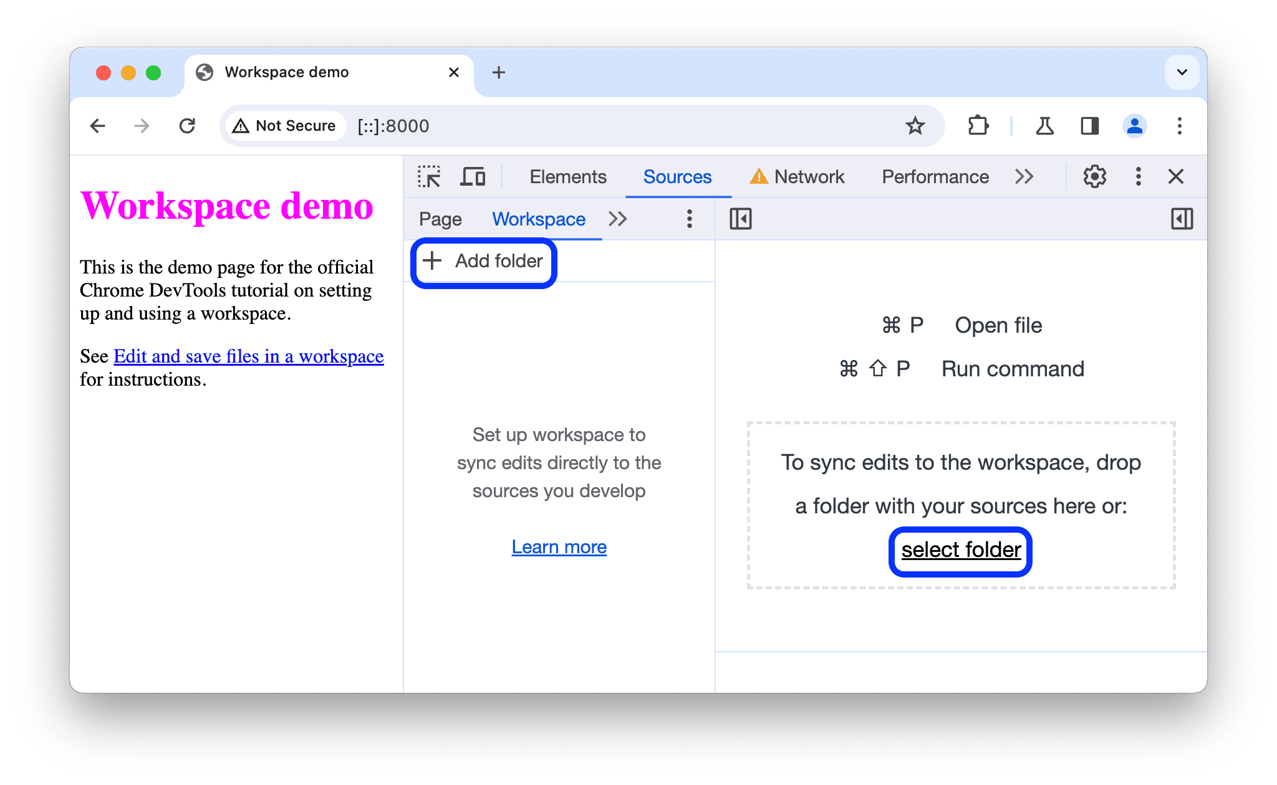This screenshot has width=1277, height=785.
Task: Toggle device toolbar icon
Action: click(x=473, y=177)
